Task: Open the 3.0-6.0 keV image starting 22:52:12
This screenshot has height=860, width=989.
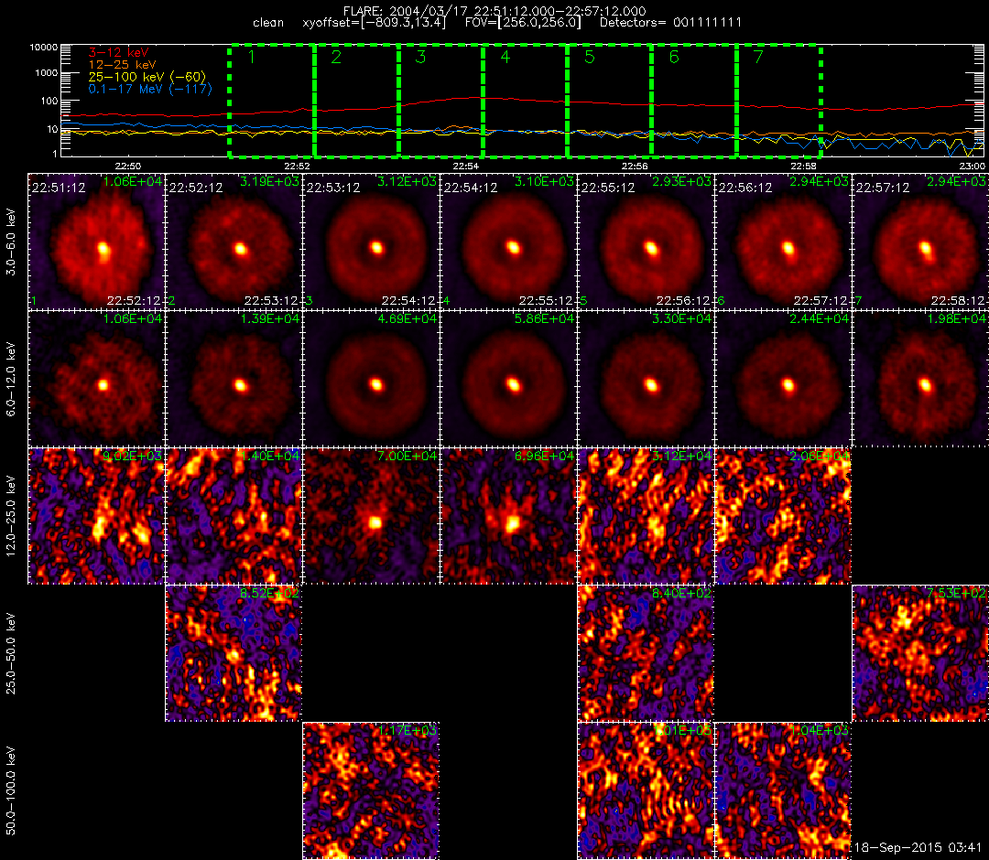Action: [x=234, y=242]
